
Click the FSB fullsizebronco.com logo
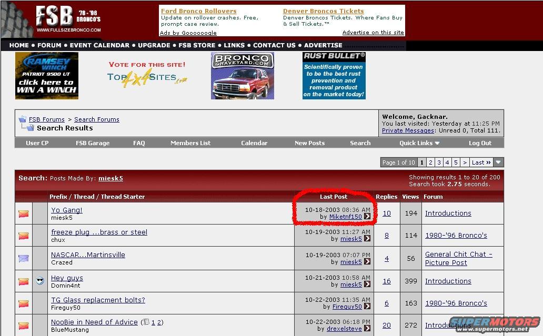(x=68, y=20)
